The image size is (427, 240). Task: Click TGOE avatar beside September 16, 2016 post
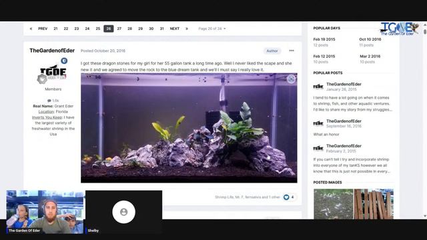[318, 123]
